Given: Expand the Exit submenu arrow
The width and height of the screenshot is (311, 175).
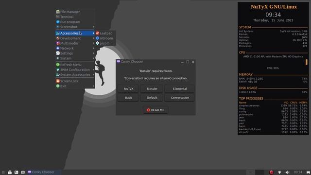Looking at the screenshot, I should click(94, 86).
